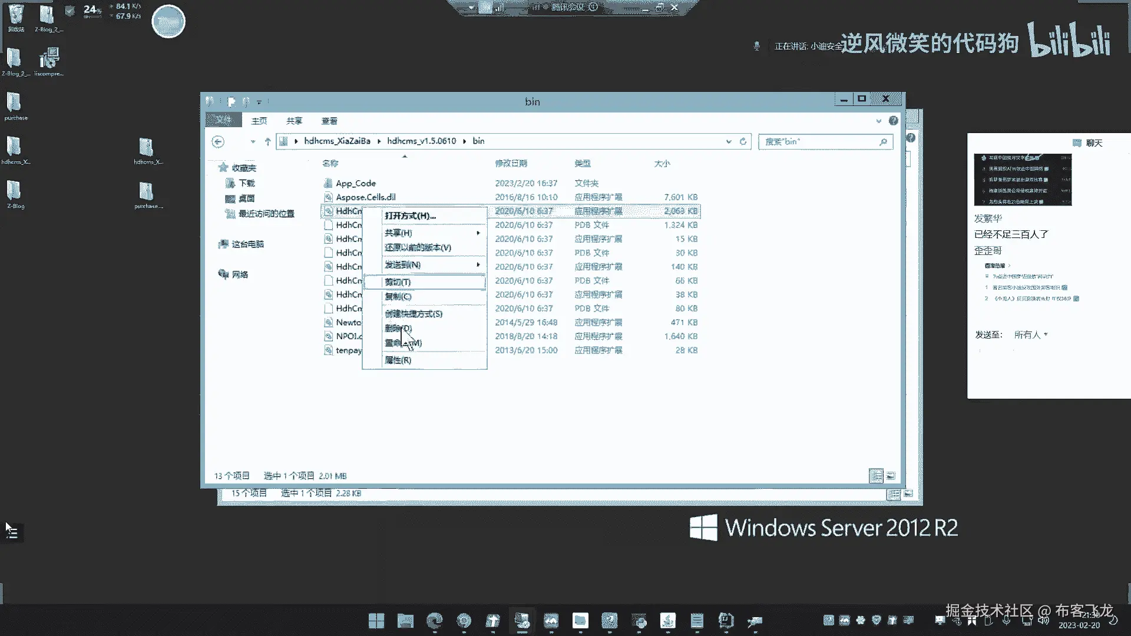Switch to large icons view button
Image resolution: width=1131 pixels, height=636 pixels.
[891, 476]
